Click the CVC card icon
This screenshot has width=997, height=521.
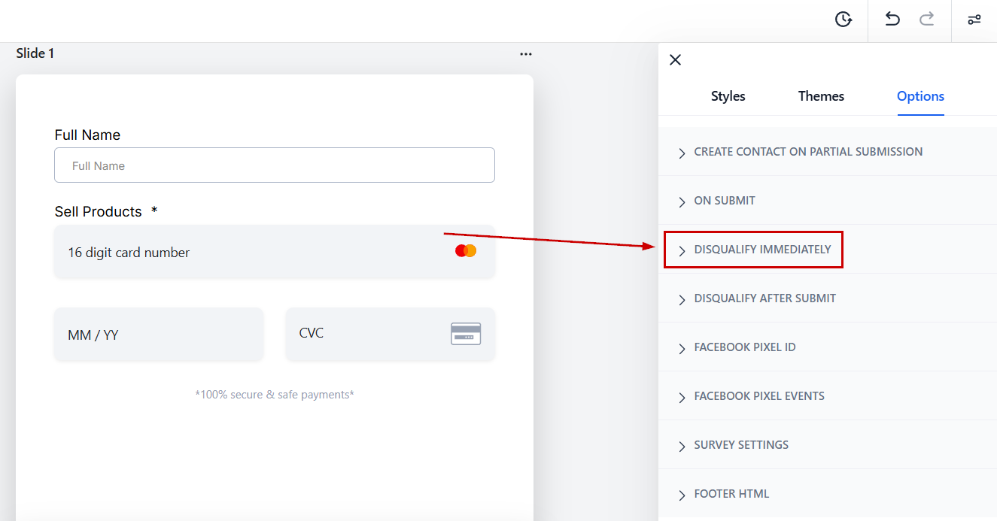click(466, 334)
